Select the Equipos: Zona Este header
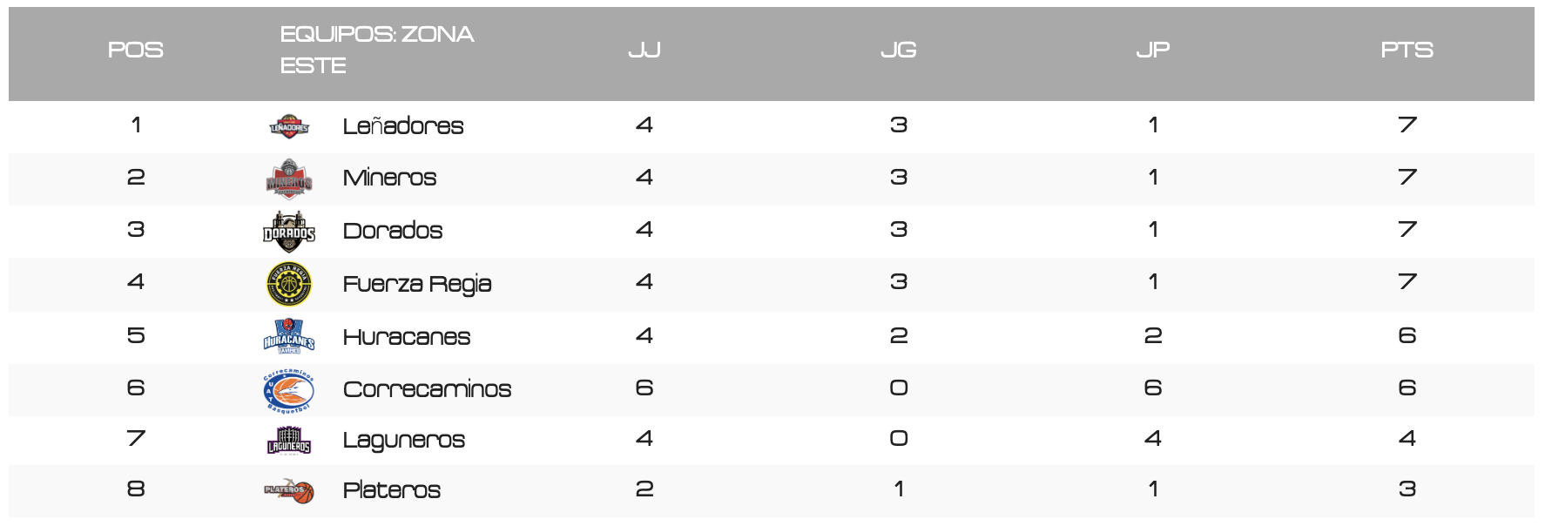The height and width of the screenshot is (526, 1545). coord(377,51)
